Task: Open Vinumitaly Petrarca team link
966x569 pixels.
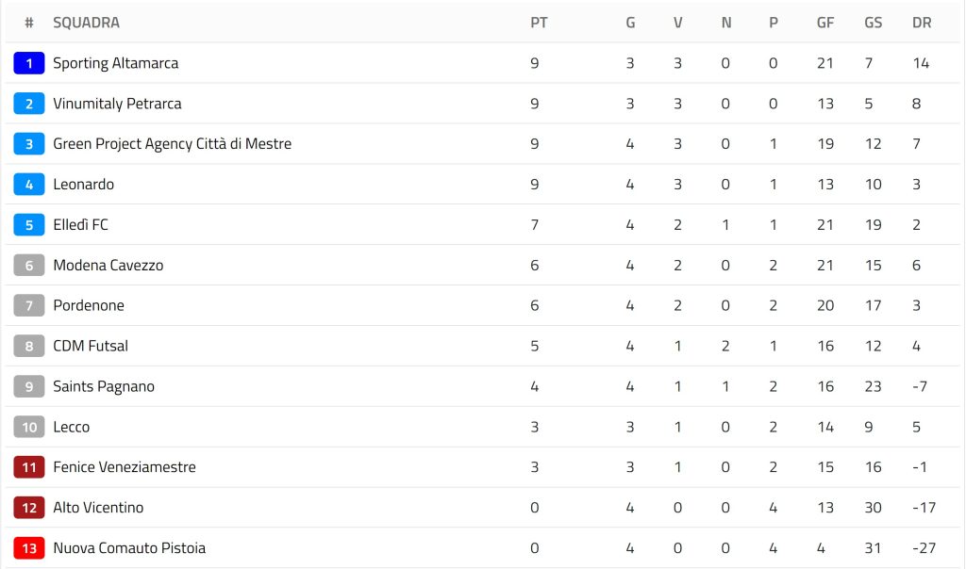Action: [x=117, y=104]
